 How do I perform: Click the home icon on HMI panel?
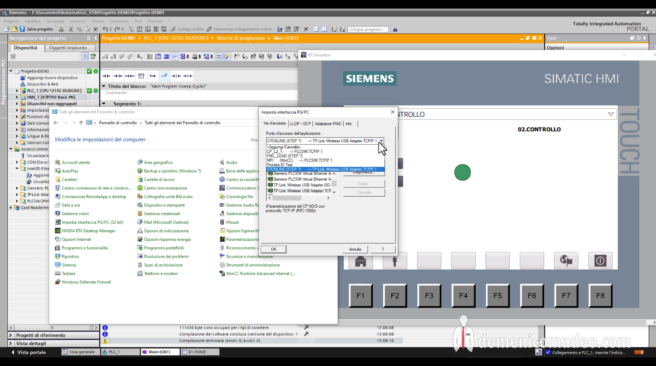point(361,260)
